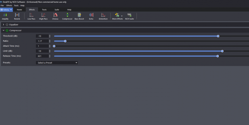
Task: Decrease Attack Time with down arrow
Action: (50, 47)
